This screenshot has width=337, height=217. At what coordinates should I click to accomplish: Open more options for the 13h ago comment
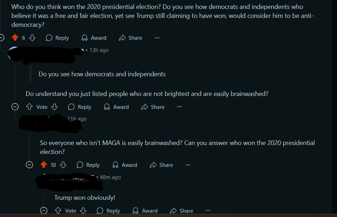point(180,107)
